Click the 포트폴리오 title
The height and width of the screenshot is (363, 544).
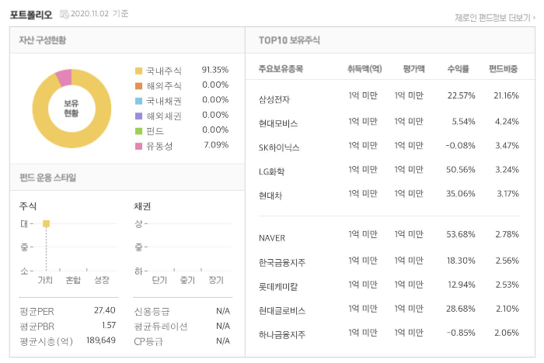(31, 15)
